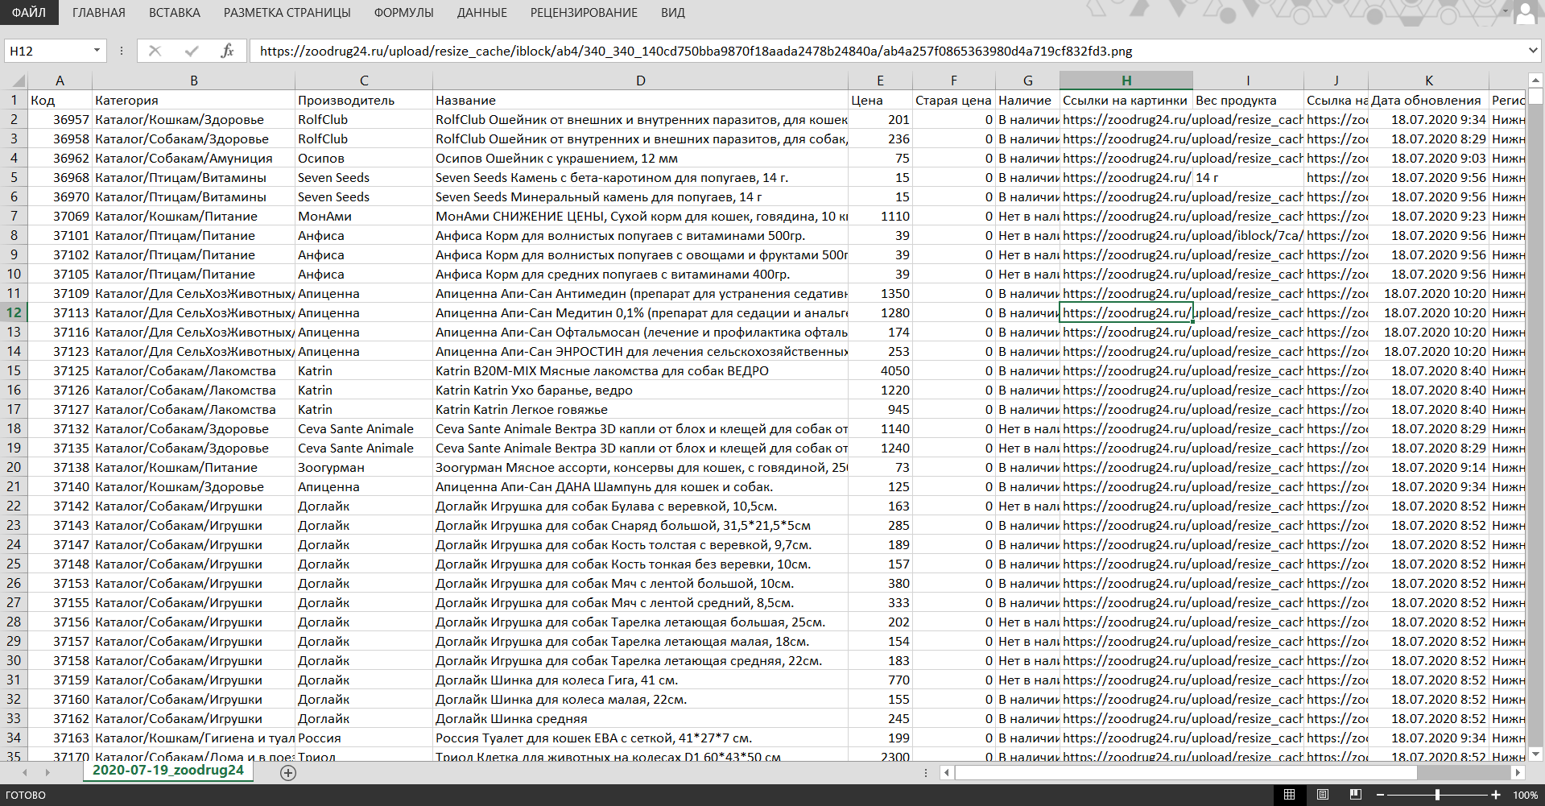Select cell with code 36957
Screen dimensions: 1545x806
coord(60,119)
